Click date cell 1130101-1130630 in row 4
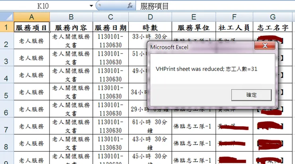The image size is (295, 164). (x=111, y=75)
